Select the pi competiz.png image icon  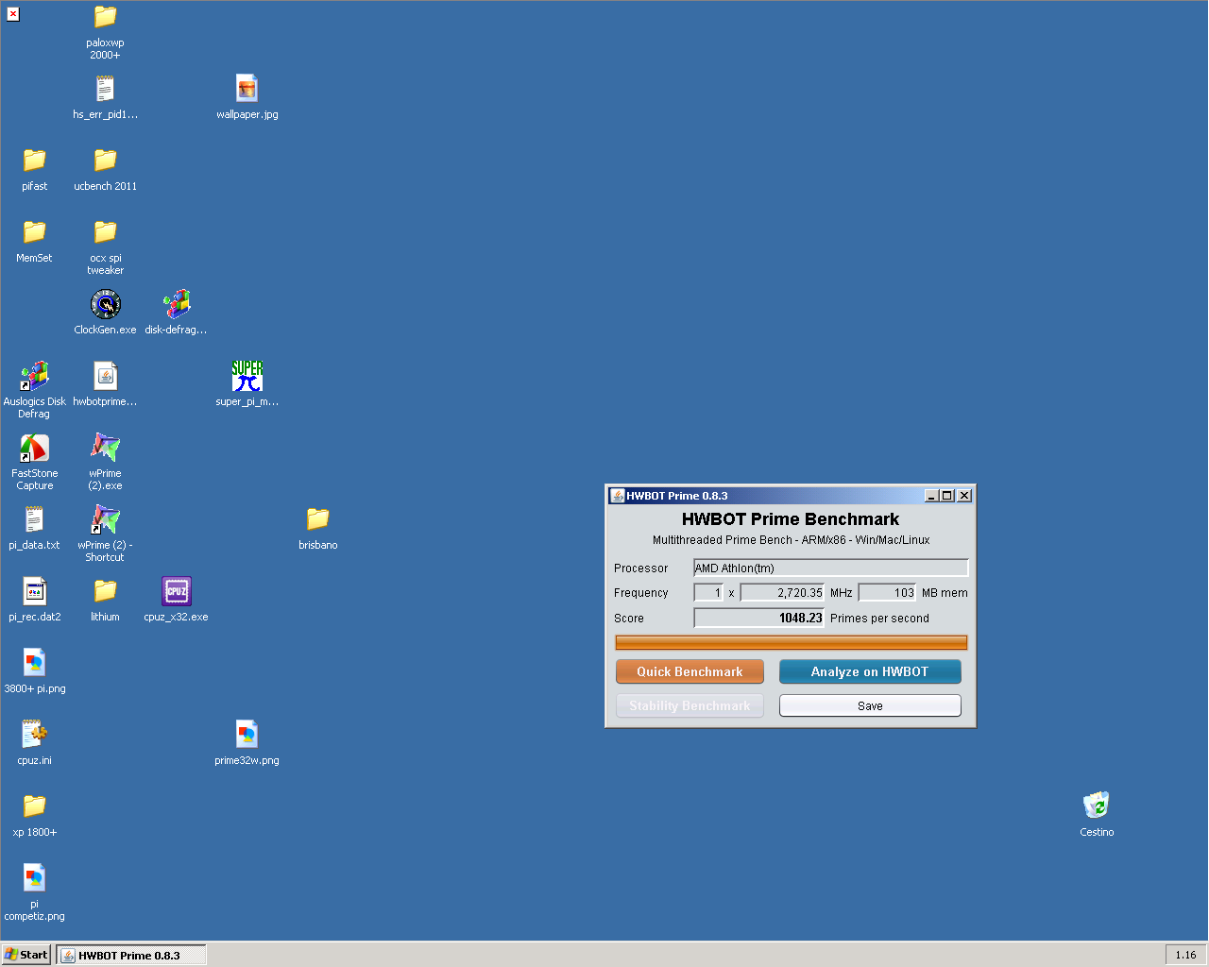click(35, 878)
